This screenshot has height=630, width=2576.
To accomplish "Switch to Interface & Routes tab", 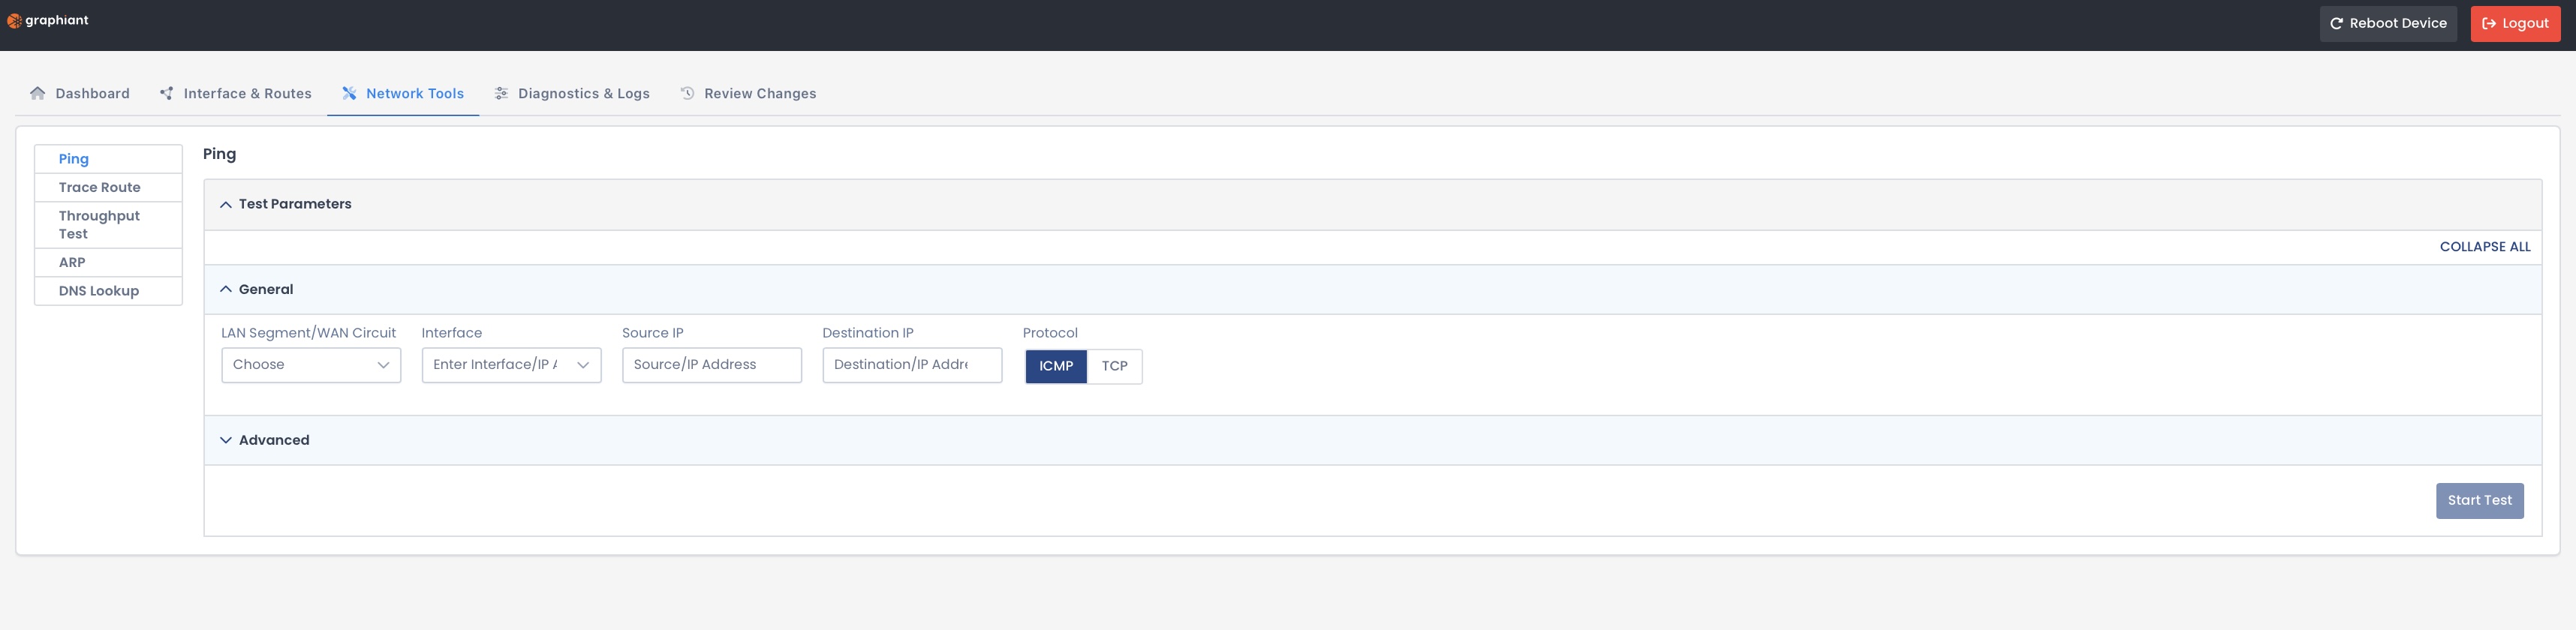I will [236, 93].
